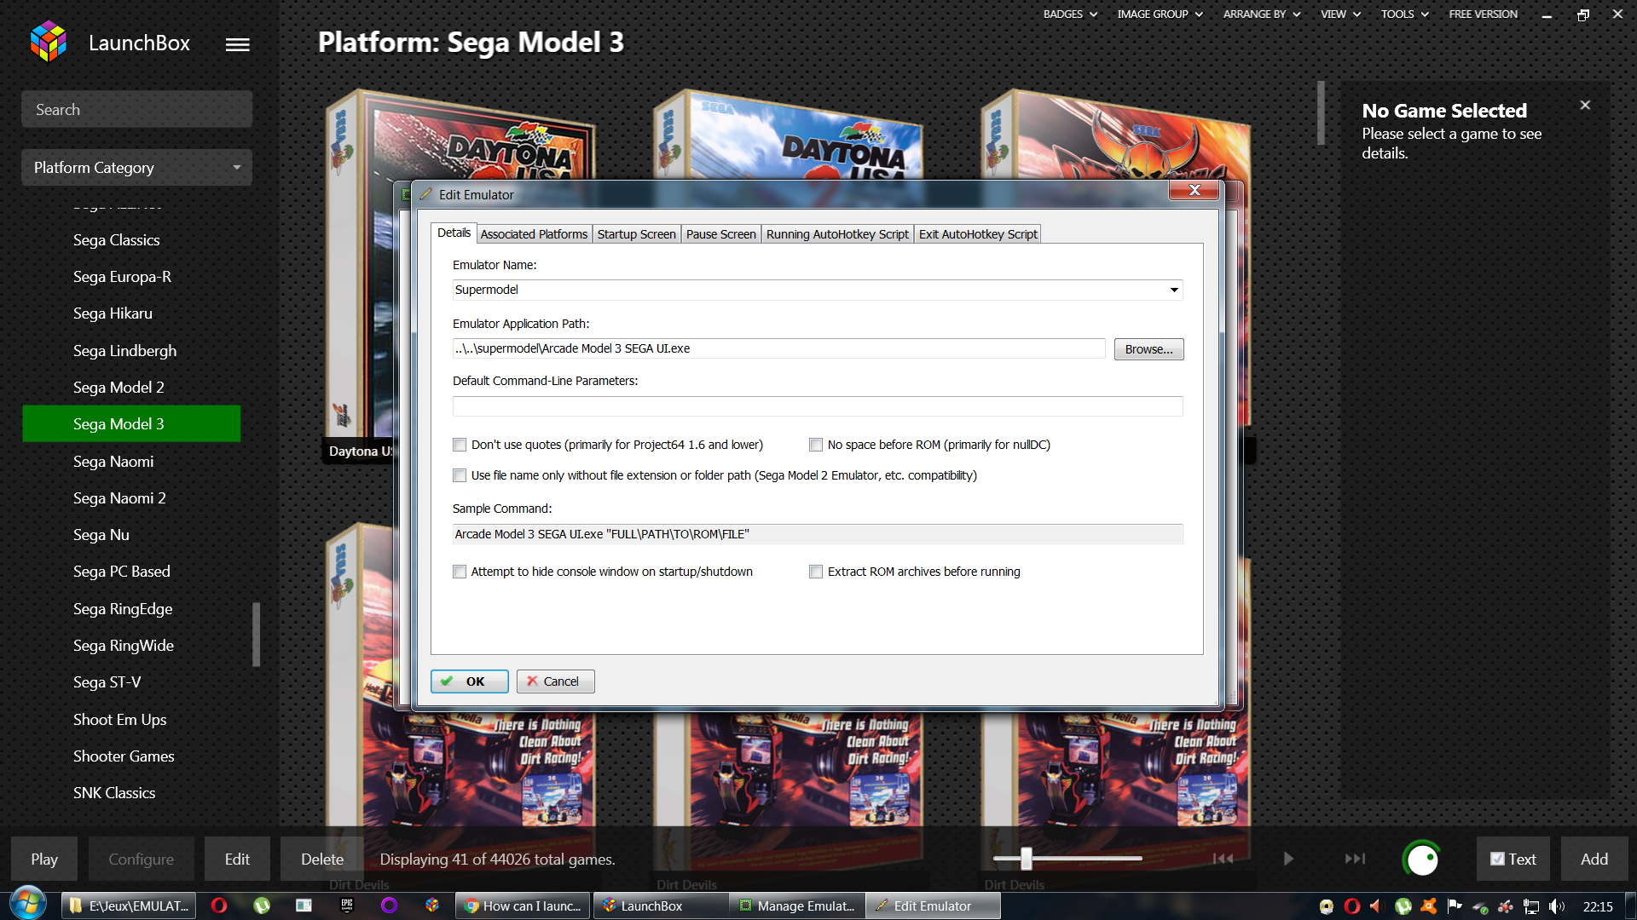Screen dimensions: 1637x920
Task: Switch to Pause Screen tab
Action: (720, 234)
